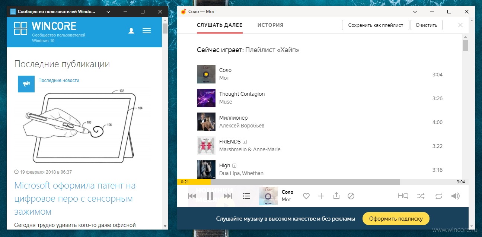Toggle HQ high quality audio
The height and width of the screenshot is (237, 482).
click(403, 196)
